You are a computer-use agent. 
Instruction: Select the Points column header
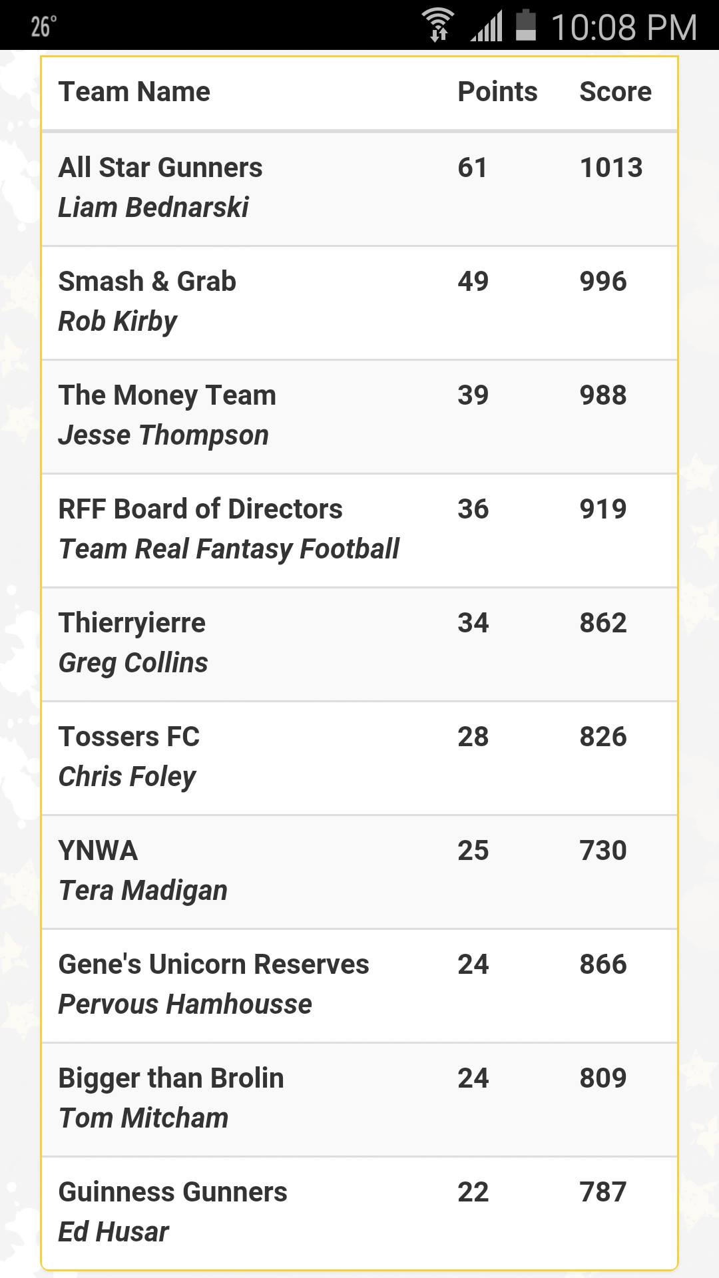point(497,92)
